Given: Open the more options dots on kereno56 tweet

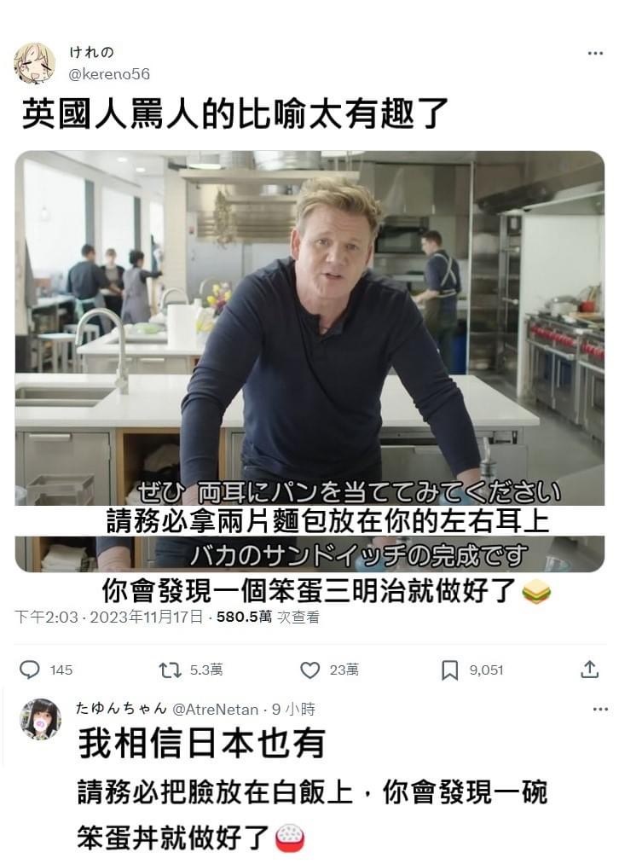Looking at the screenshot, I should [x=595, y=54].
